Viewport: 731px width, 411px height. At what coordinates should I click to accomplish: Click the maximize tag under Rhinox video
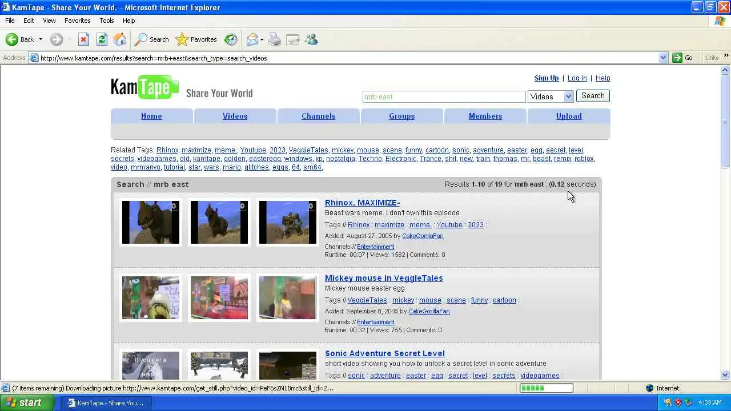pyautogui.click(x=389, y=225)
